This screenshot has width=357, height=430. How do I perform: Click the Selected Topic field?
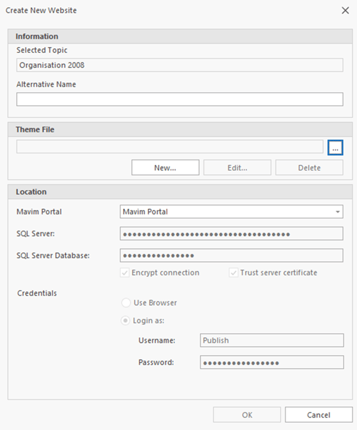click(179, 65)
